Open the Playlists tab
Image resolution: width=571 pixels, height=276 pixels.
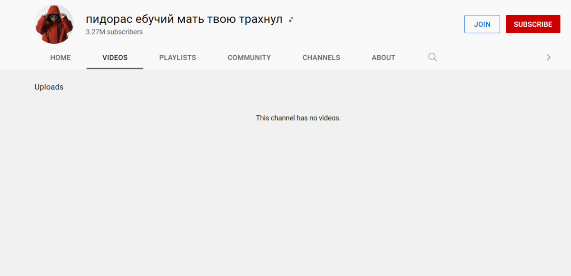coord(177,58)
